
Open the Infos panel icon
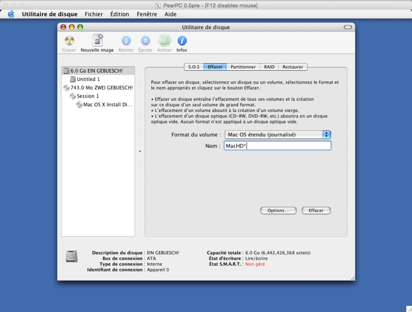click(x=182, y=41)
